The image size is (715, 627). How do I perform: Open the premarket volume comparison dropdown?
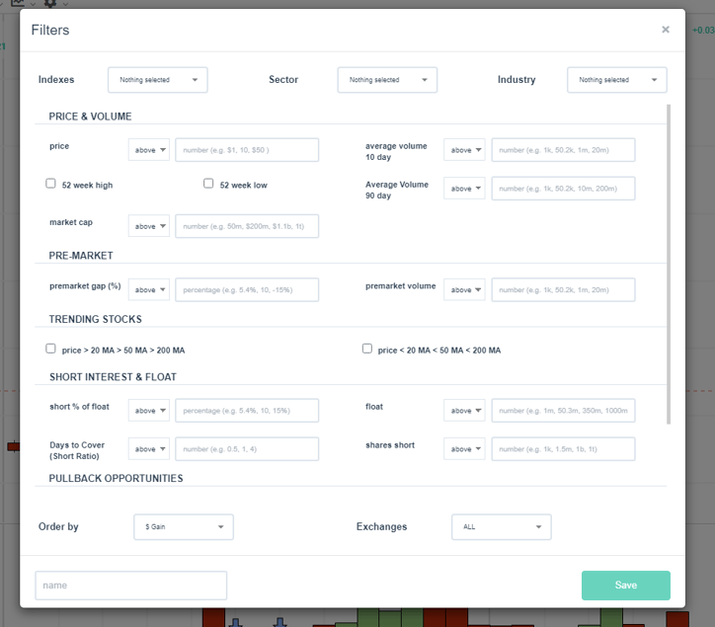pos(465,289)
